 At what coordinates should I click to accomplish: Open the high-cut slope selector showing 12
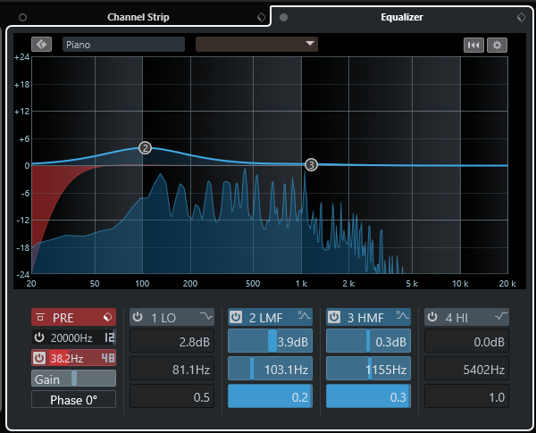tap(108, 337)
